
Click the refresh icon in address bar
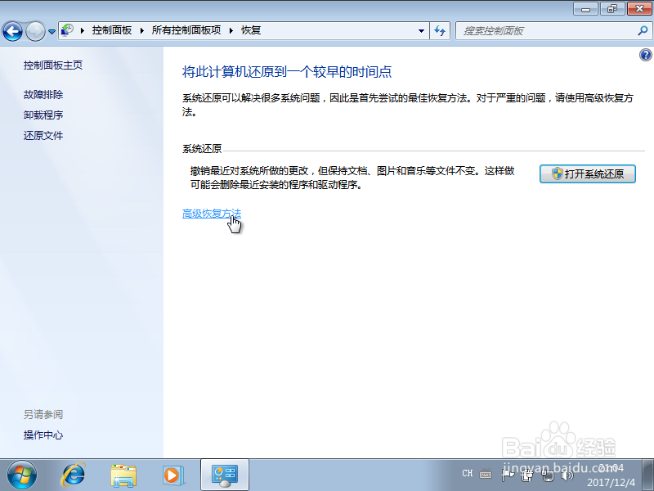(440, 30)
